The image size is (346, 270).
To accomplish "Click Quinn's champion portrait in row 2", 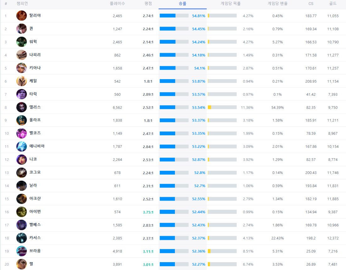I will 21,29.
